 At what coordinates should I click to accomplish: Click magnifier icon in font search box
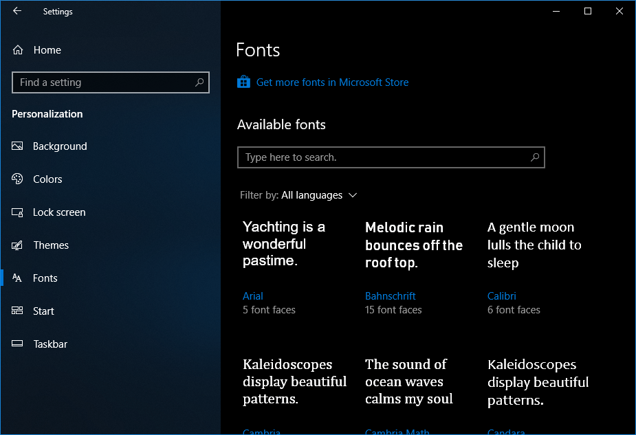[x=534, y=157]
